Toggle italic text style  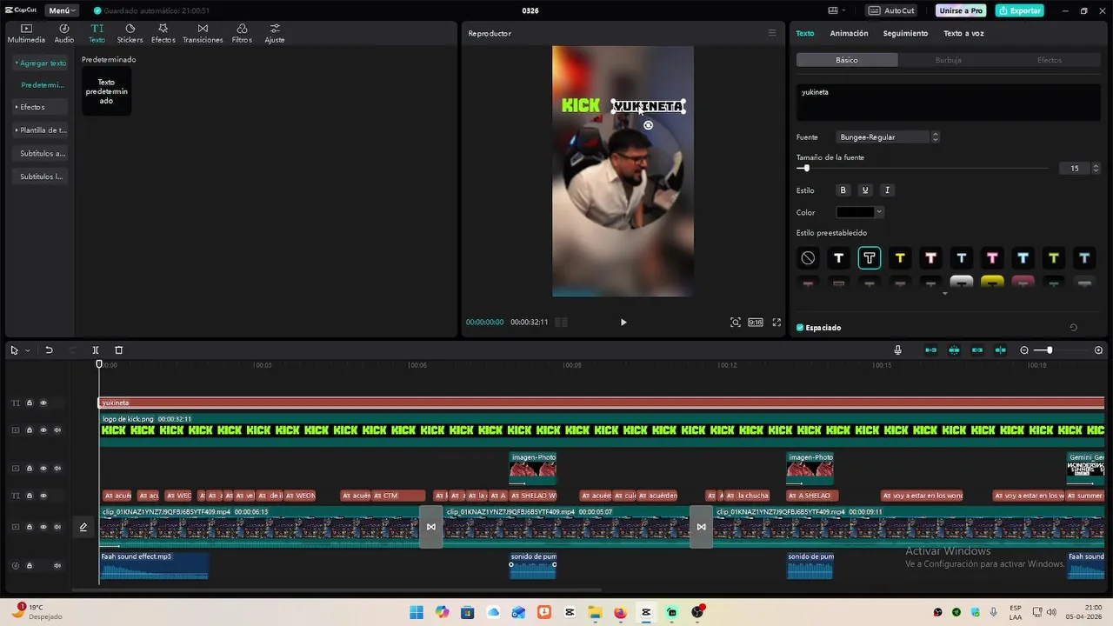(887, 190)
